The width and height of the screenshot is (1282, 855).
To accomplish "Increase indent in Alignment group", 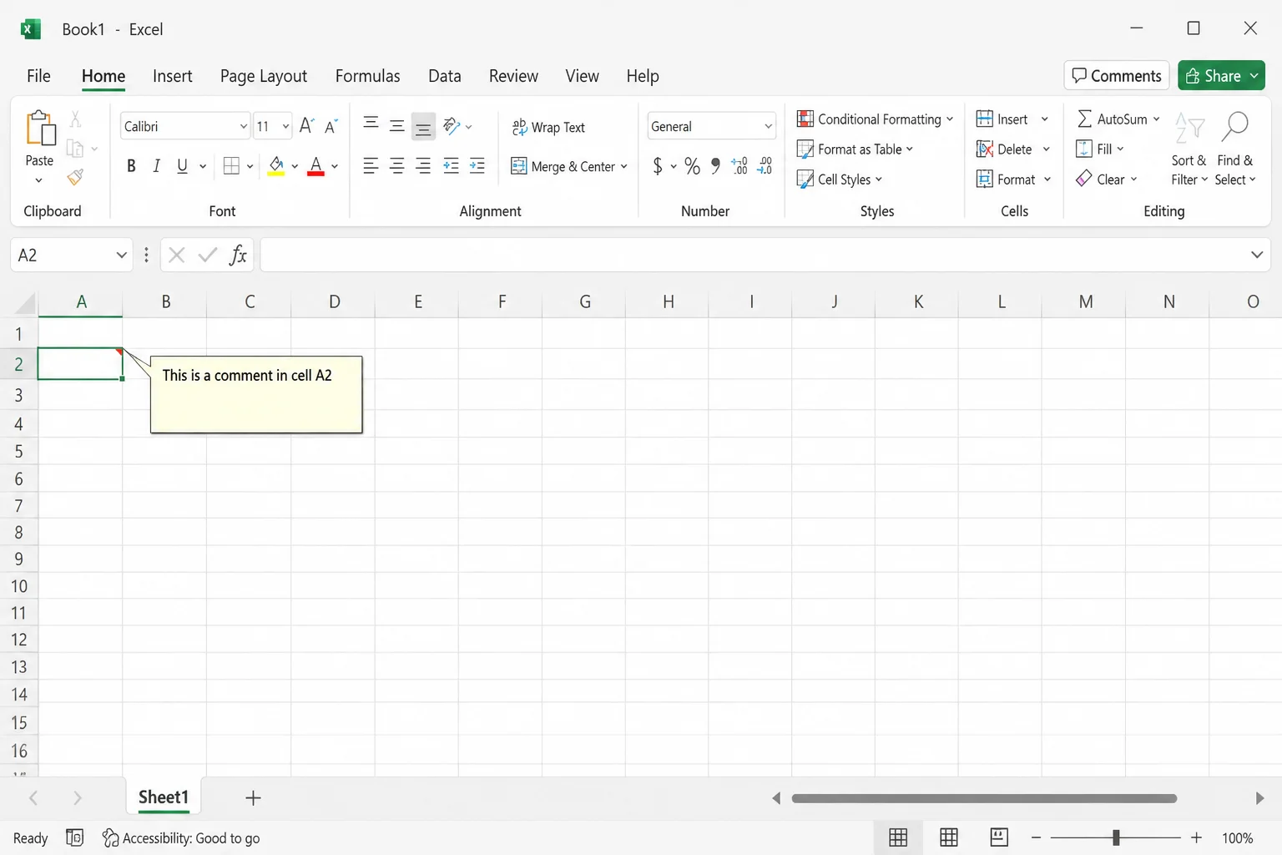I will [477, 166].
